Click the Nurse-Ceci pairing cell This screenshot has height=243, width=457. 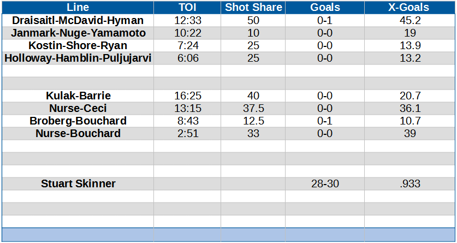click(x=78, y=108)
